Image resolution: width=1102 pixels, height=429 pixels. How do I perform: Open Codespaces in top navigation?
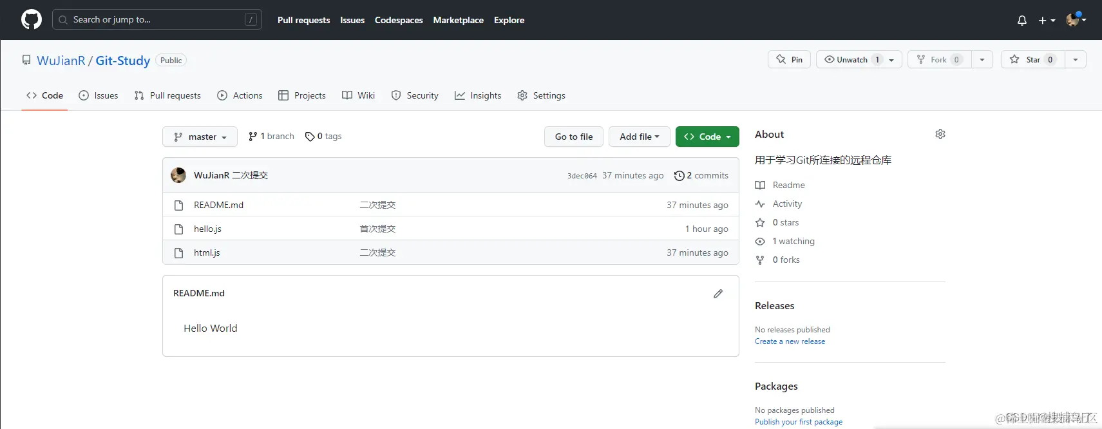coord(399,20)
